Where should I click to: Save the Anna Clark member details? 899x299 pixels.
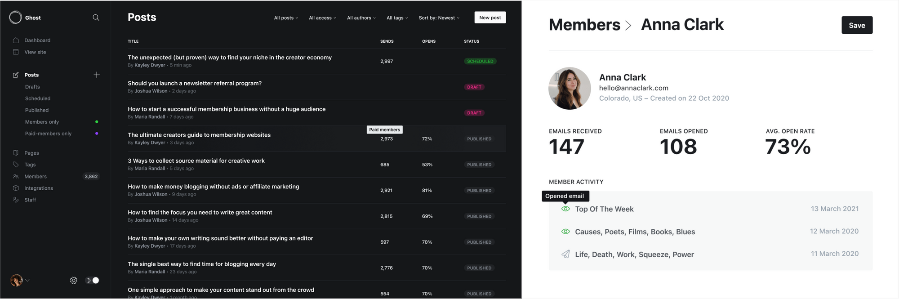click(857, 25)
